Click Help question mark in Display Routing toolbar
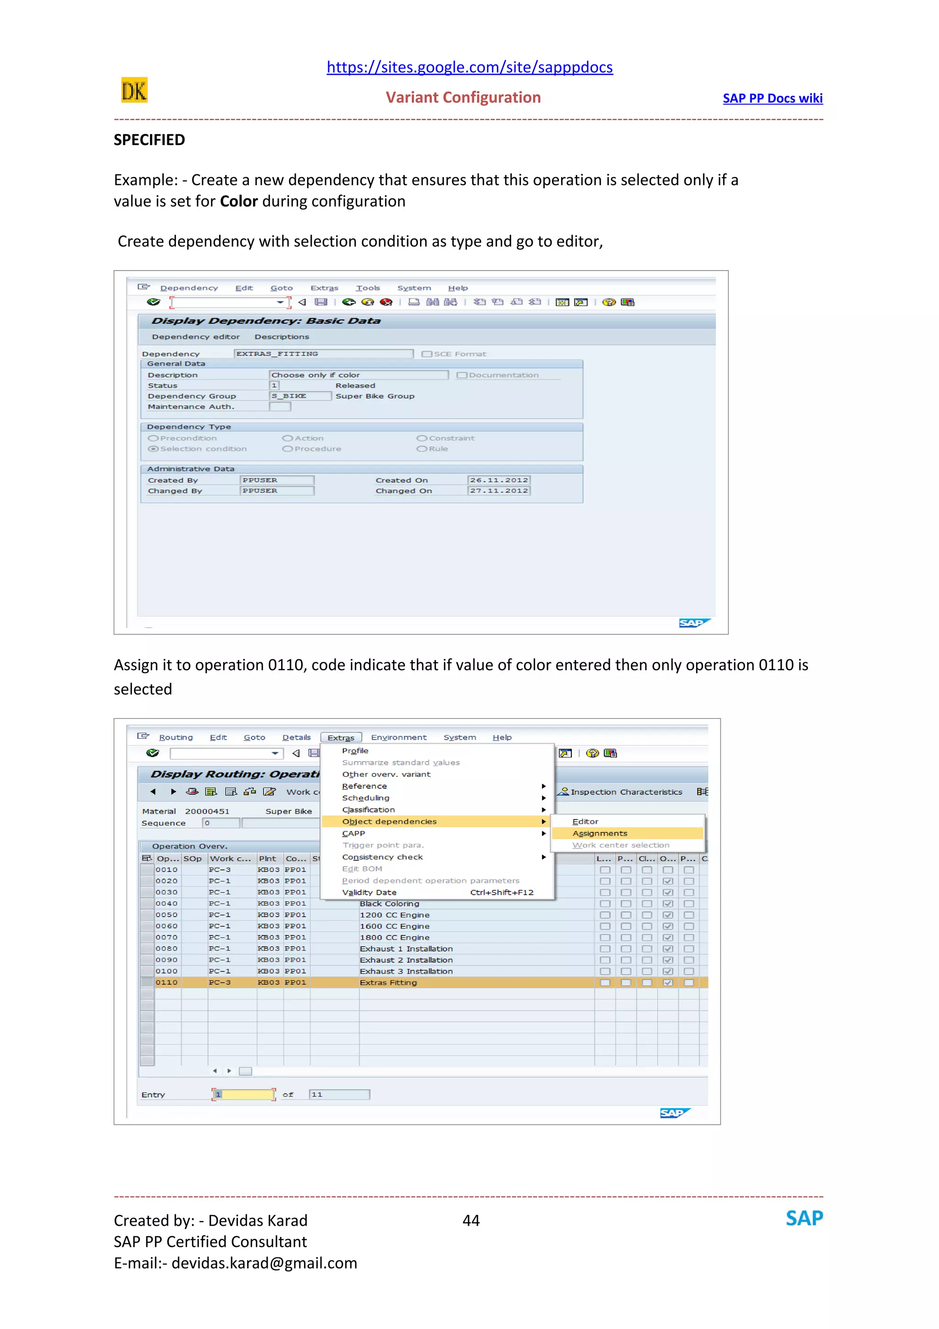 (x=592, y=753)
